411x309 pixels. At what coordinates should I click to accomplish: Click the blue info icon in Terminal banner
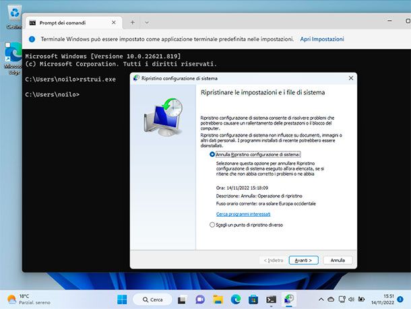[32, 39]
